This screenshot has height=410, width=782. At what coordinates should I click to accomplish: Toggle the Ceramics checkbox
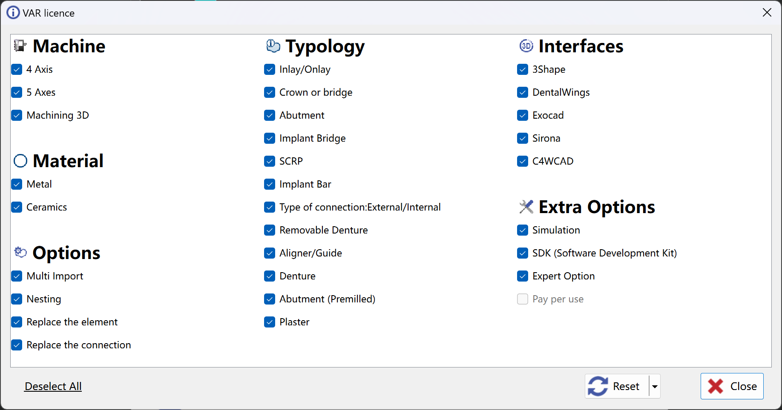(x=17, y=207)
